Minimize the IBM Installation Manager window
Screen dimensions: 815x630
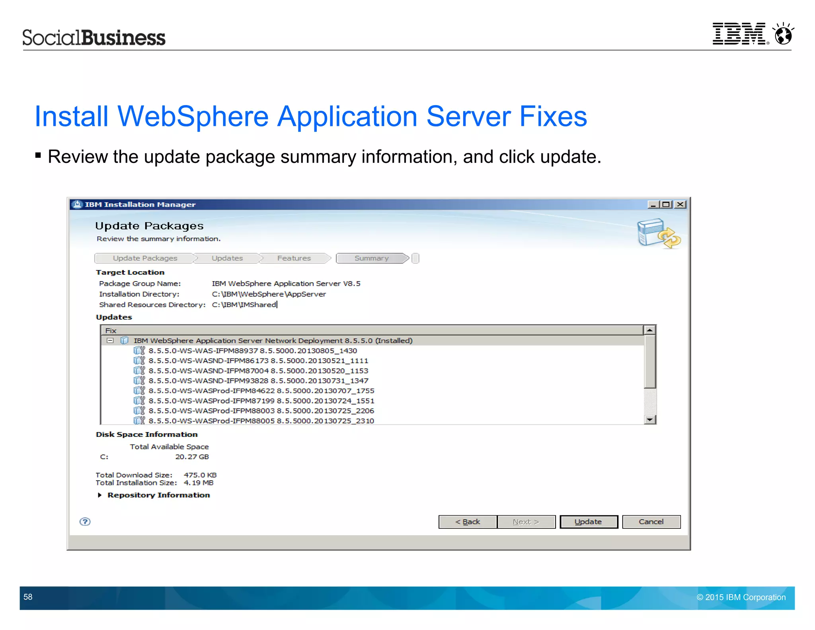tap(653, 204)
